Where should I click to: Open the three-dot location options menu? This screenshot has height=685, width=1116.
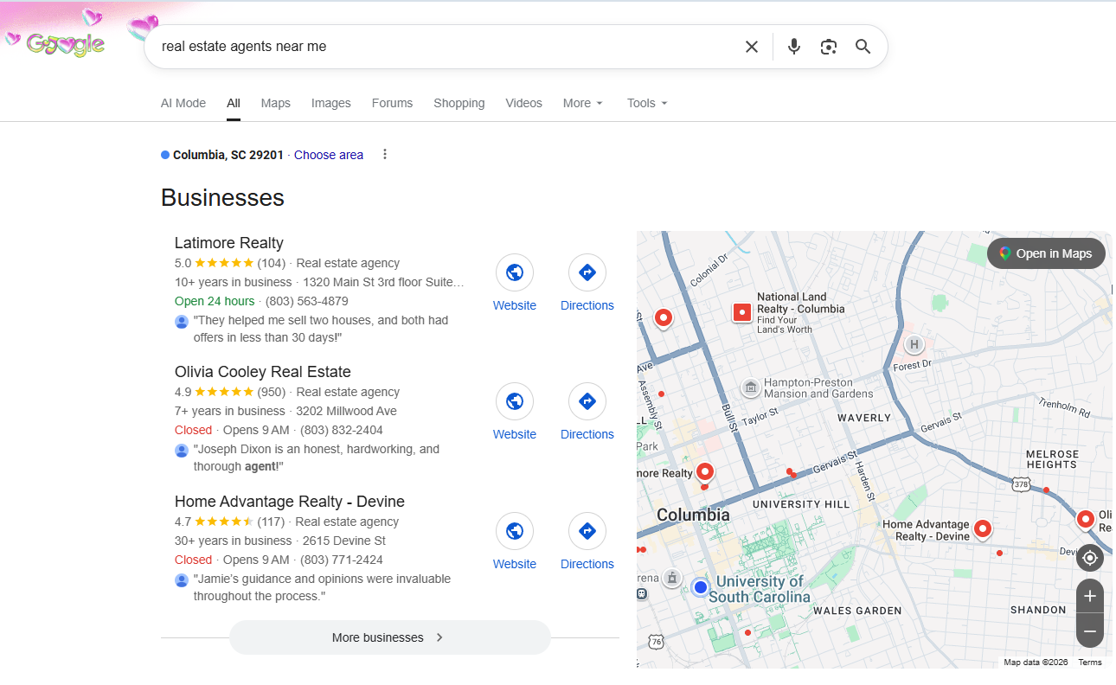click(x=385, y=155)
